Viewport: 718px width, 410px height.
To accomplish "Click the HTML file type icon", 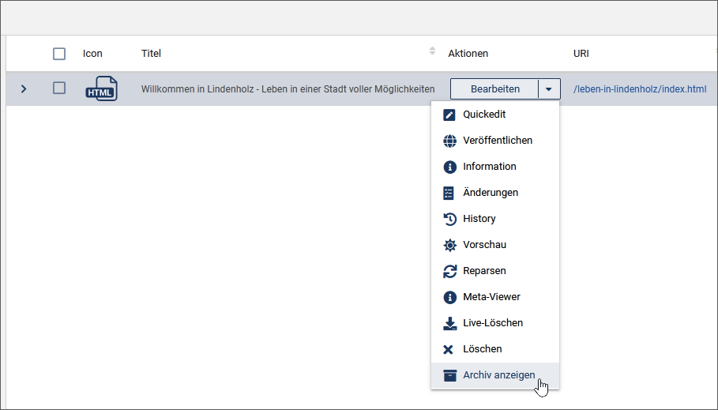I will click(x=101, y=88).
